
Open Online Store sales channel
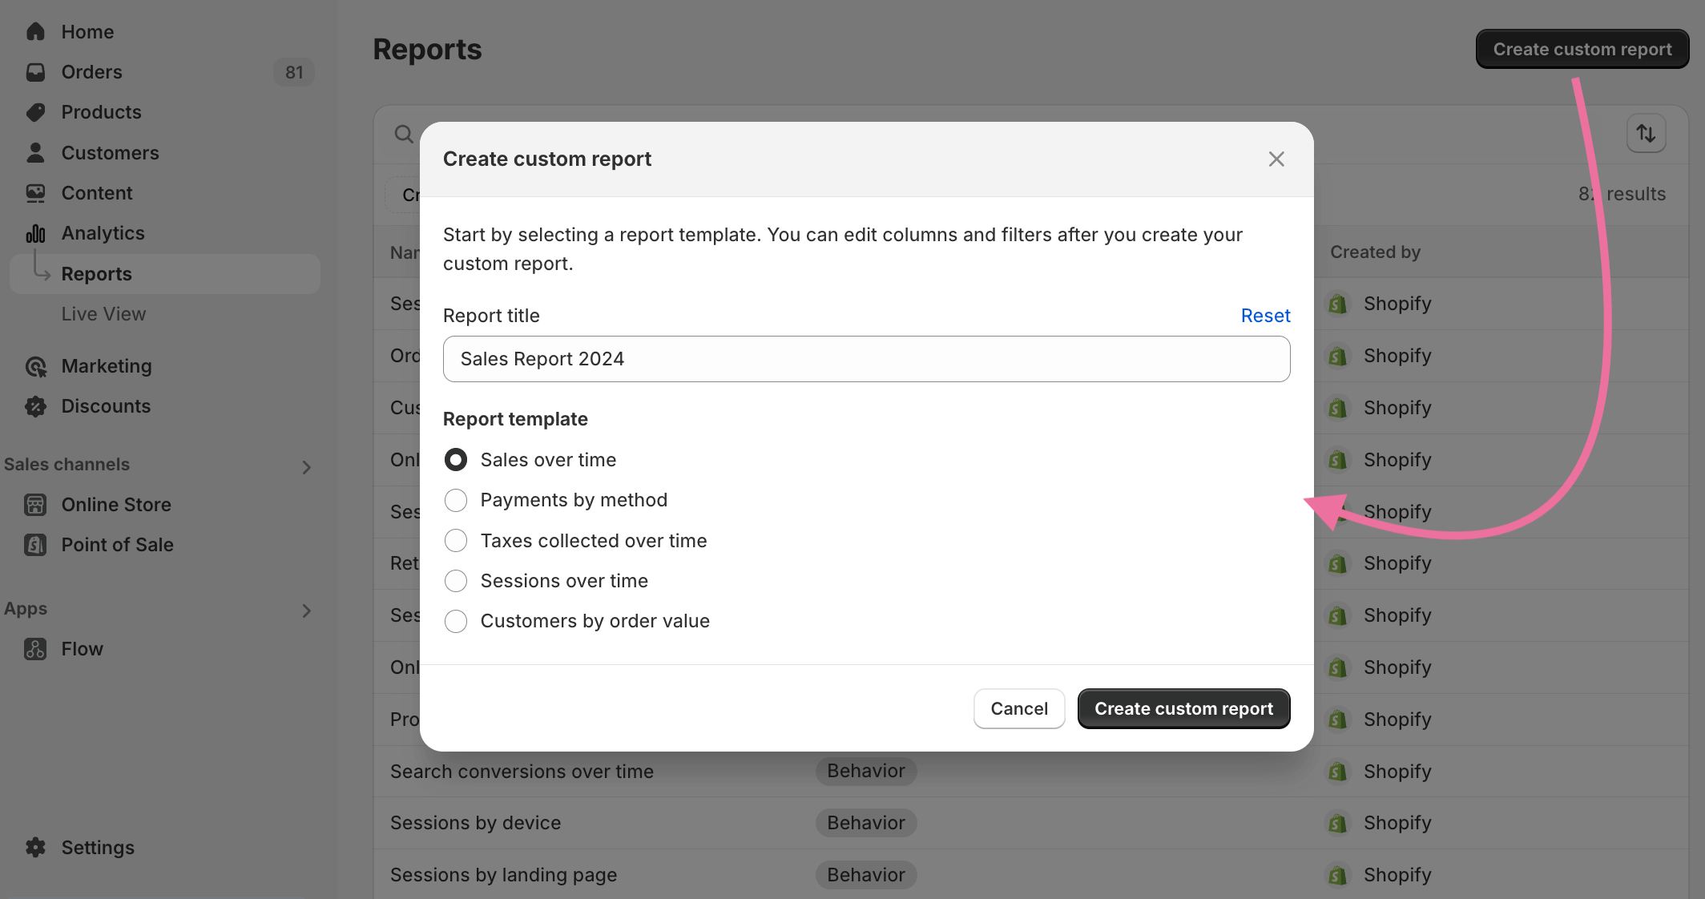pos(116,505)
